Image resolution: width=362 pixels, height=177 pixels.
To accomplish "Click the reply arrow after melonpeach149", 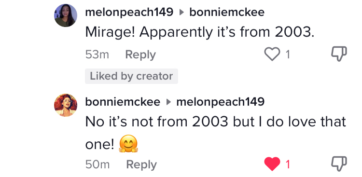I will click(182, 13).
